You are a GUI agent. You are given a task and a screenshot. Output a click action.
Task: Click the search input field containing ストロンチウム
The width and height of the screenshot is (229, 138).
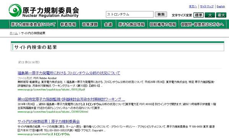pyautogui.click(x=130, y=14)
